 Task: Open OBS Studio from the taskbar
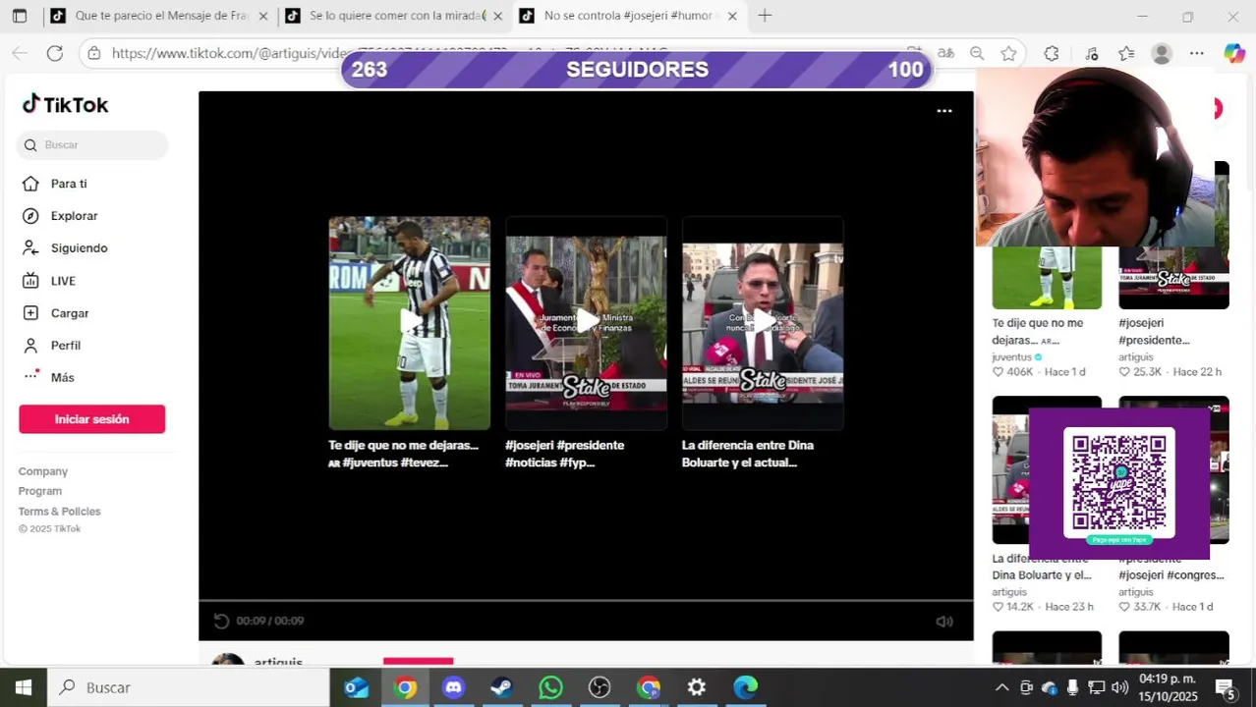click(599, 687)
